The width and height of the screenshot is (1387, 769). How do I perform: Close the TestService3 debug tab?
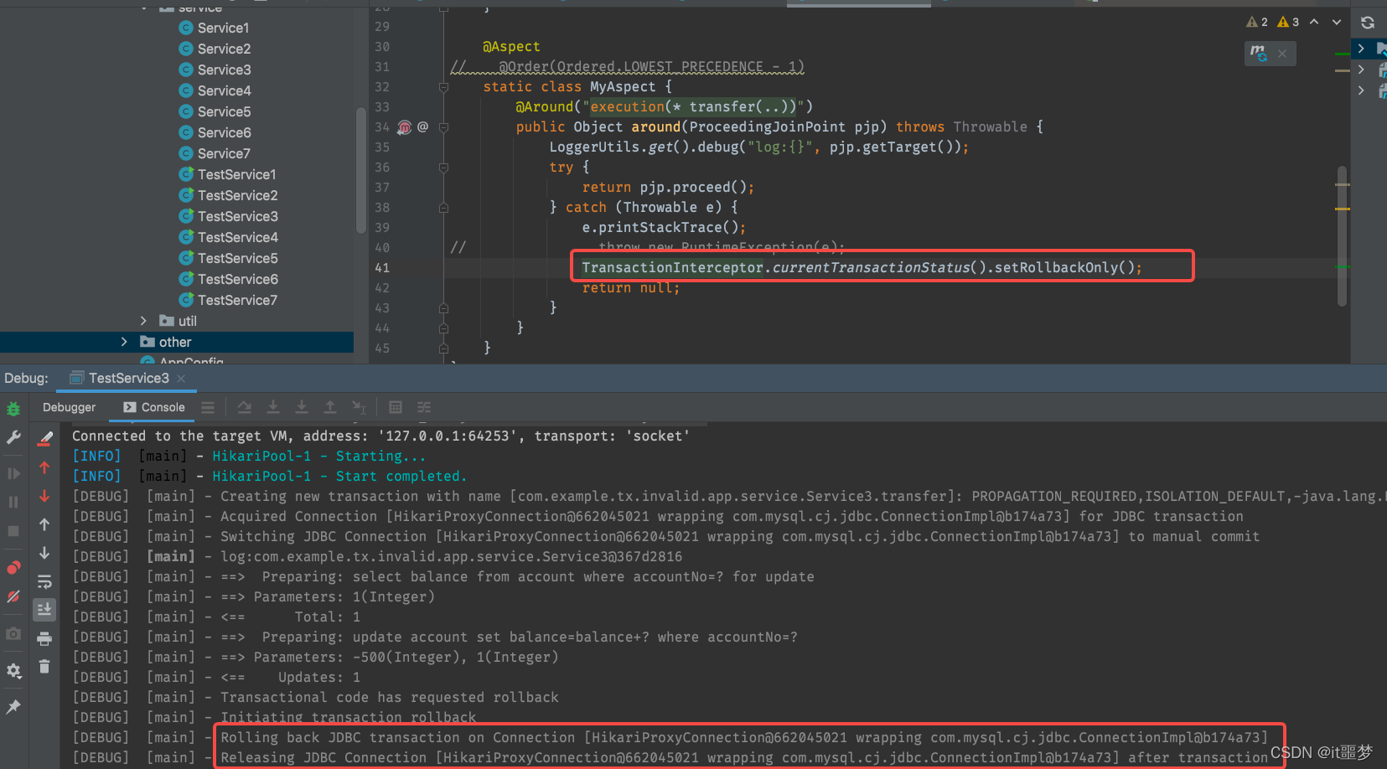pyautogui.click(x=181, y=379)
